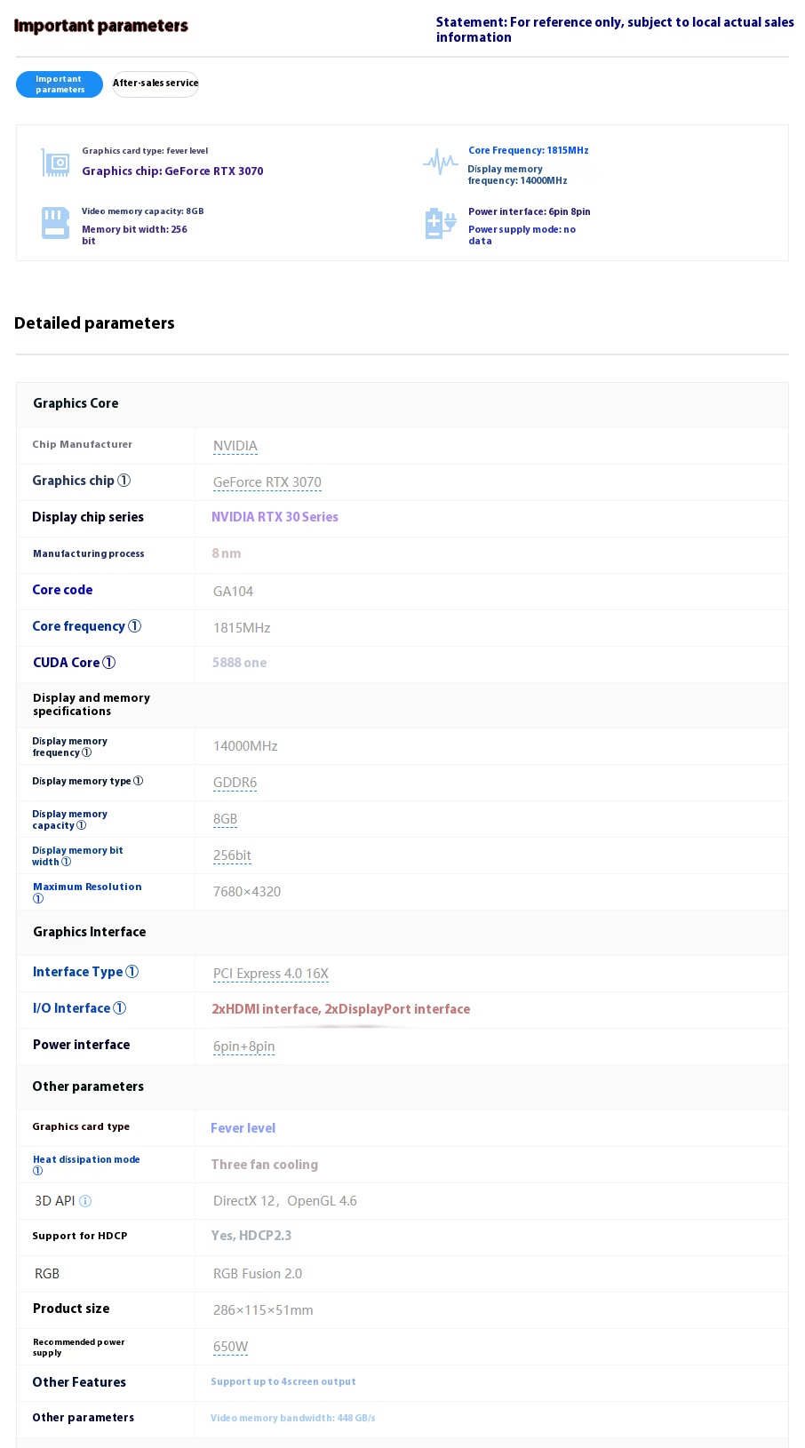The width and height of the screenshot is (805, 1448).
Task: Click the Recommended power supply row label
Action: pyautogui.click(x=79, y=1348)
